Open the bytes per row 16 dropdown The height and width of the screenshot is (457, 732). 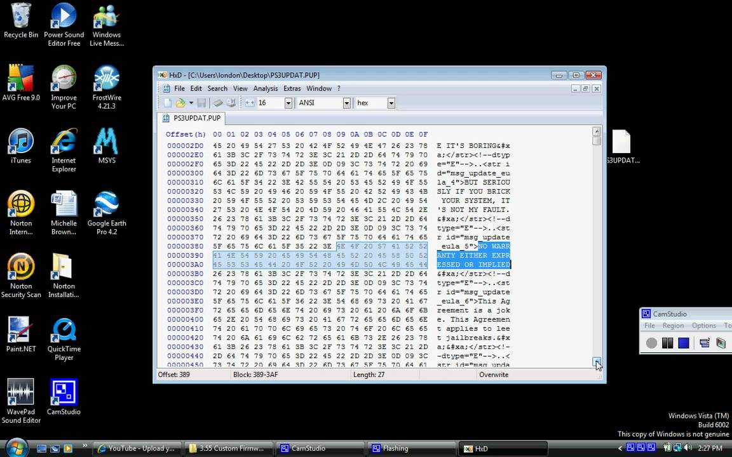288,103
